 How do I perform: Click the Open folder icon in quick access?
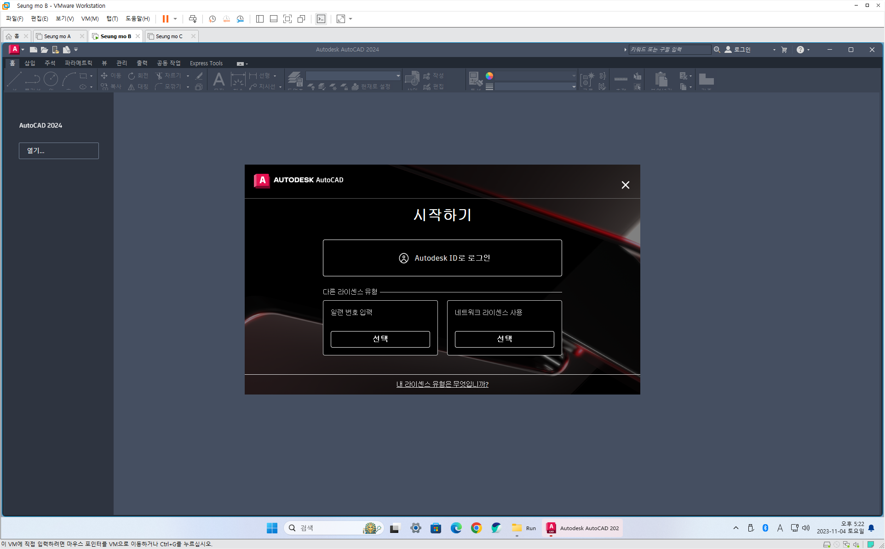tap(44, 50)
